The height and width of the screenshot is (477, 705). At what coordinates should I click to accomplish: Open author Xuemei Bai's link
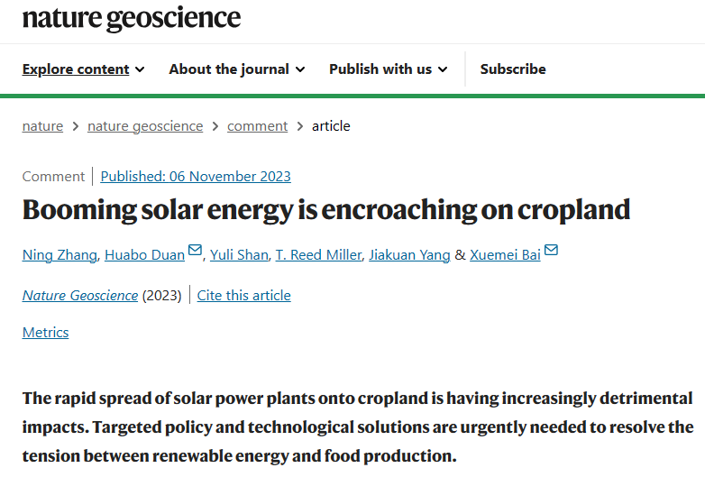tap(505, 255)
